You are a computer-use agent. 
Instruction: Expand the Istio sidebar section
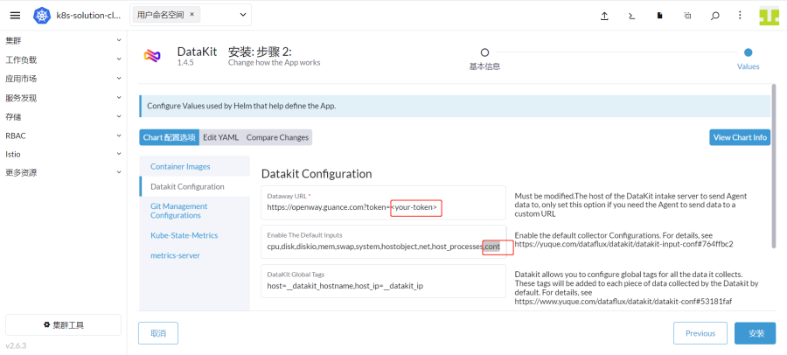63,154
